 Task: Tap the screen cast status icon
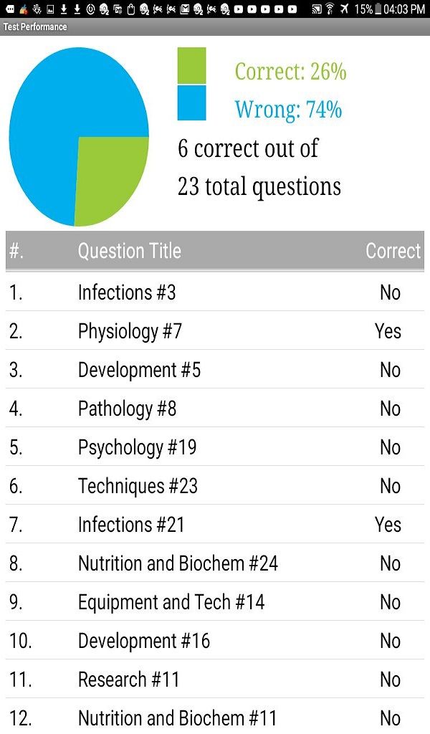316,9
